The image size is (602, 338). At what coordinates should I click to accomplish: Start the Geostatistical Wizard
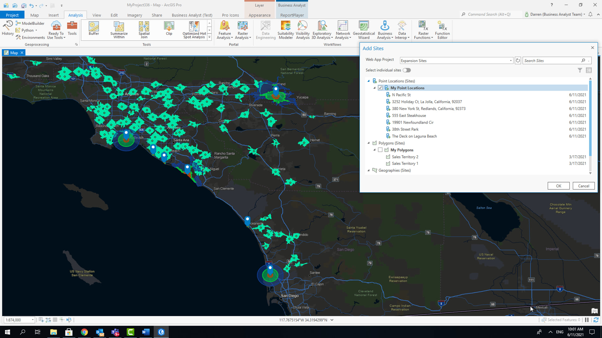[363, 30]
